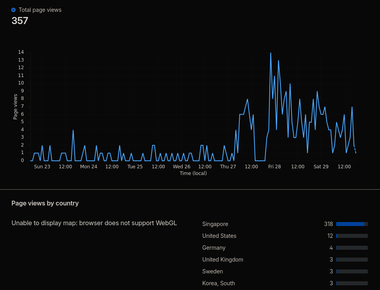Image resolution: width=380 pixels, height=290 pixels.
Task: Click the Page views by country heading
Action: [45, 203]
